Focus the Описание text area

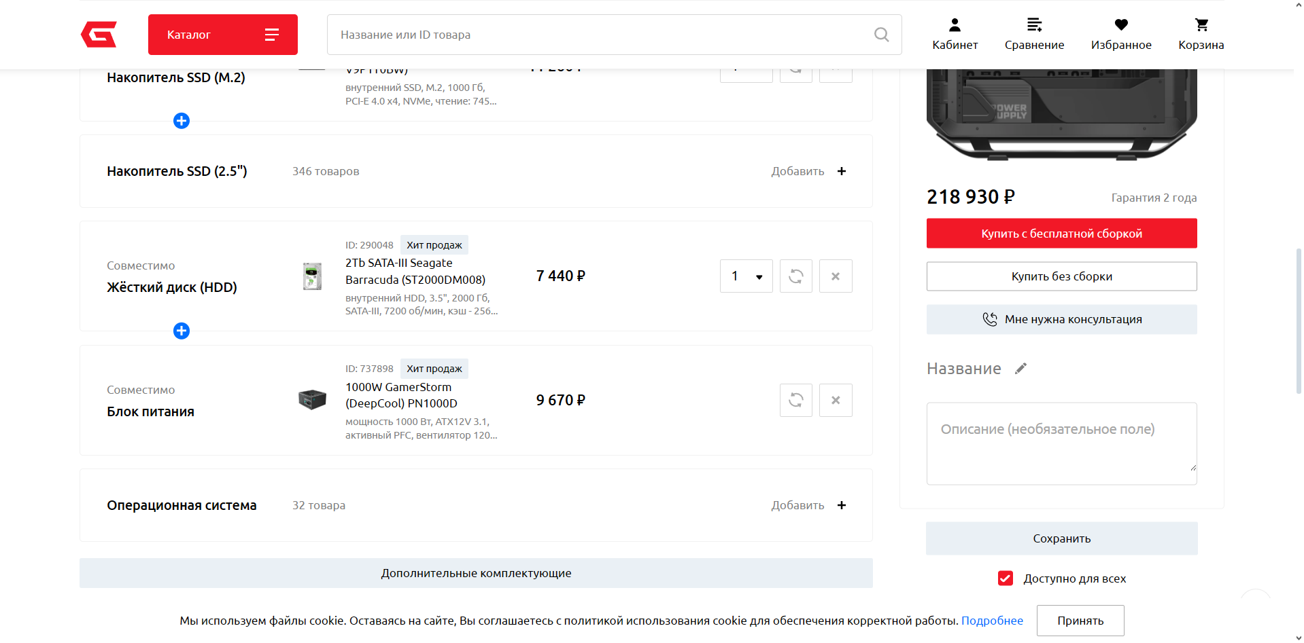point(1061,443)
